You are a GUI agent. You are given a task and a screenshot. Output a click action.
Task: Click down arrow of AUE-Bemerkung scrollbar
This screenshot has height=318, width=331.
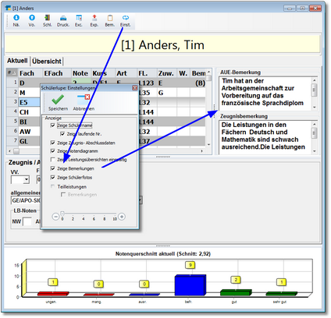click(315, 107)
